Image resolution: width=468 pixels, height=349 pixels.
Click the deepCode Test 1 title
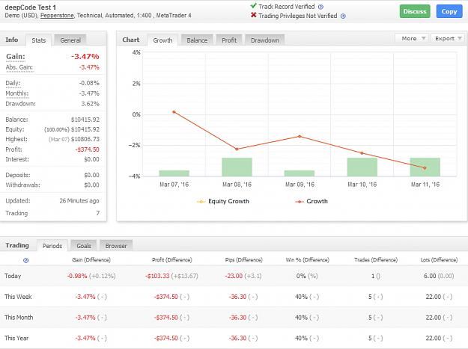(x=31, y=7)
